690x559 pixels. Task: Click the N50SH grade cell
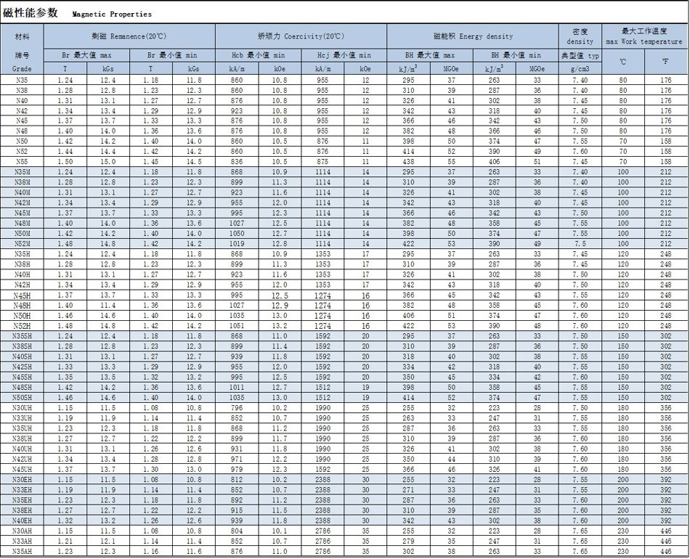point(22,398)
